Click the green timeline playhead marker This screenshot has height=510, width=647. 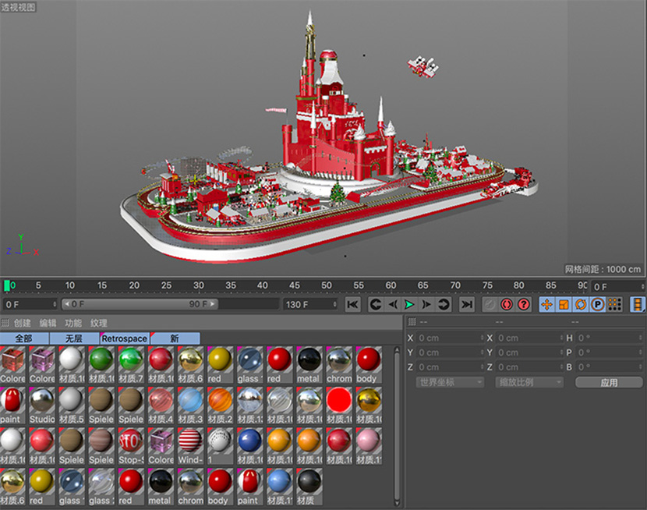(x=7, y=285)
